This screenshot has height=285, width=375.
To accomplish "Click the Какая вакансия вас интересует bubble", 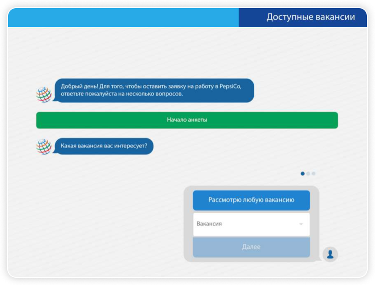I will point(104,146).
